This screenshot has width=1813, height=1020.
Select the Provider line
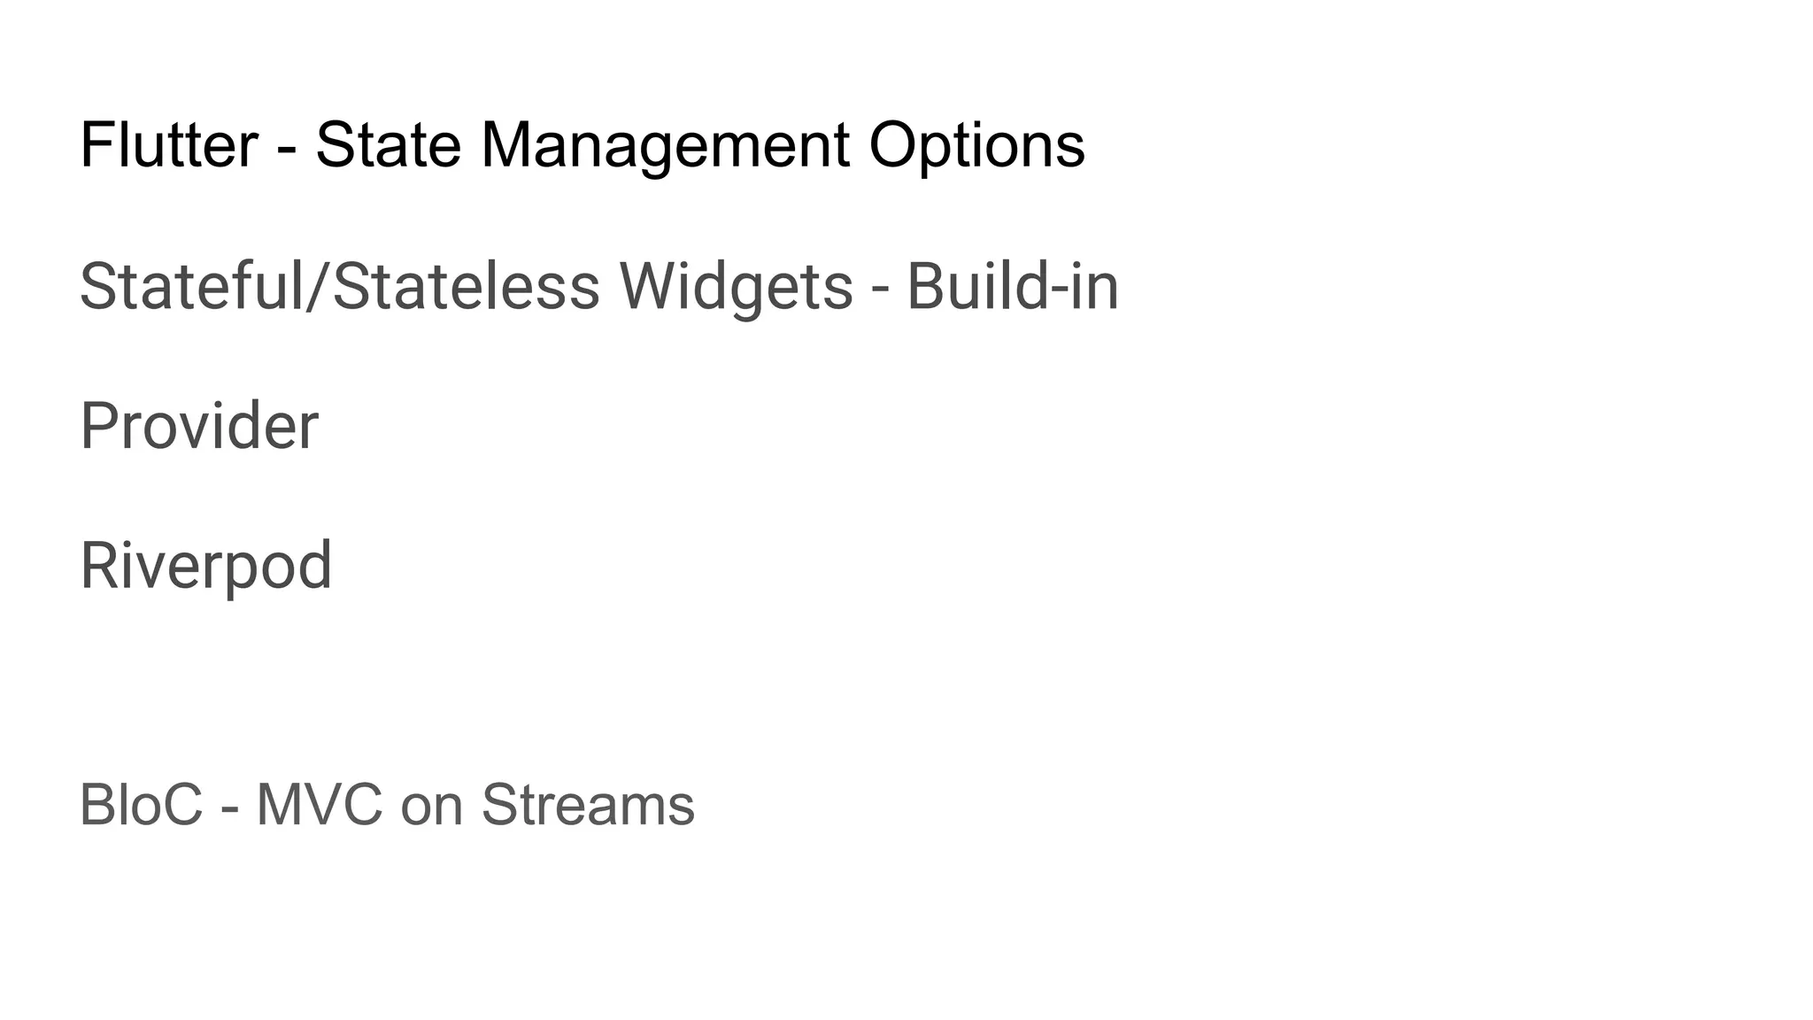point(199,426)
